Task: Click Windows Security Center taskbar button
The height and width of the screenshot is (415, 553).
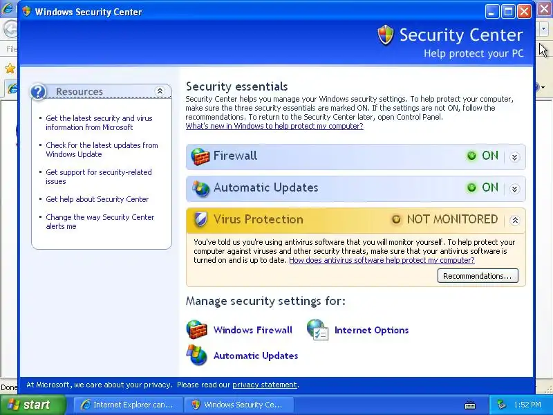Action: 239,405
